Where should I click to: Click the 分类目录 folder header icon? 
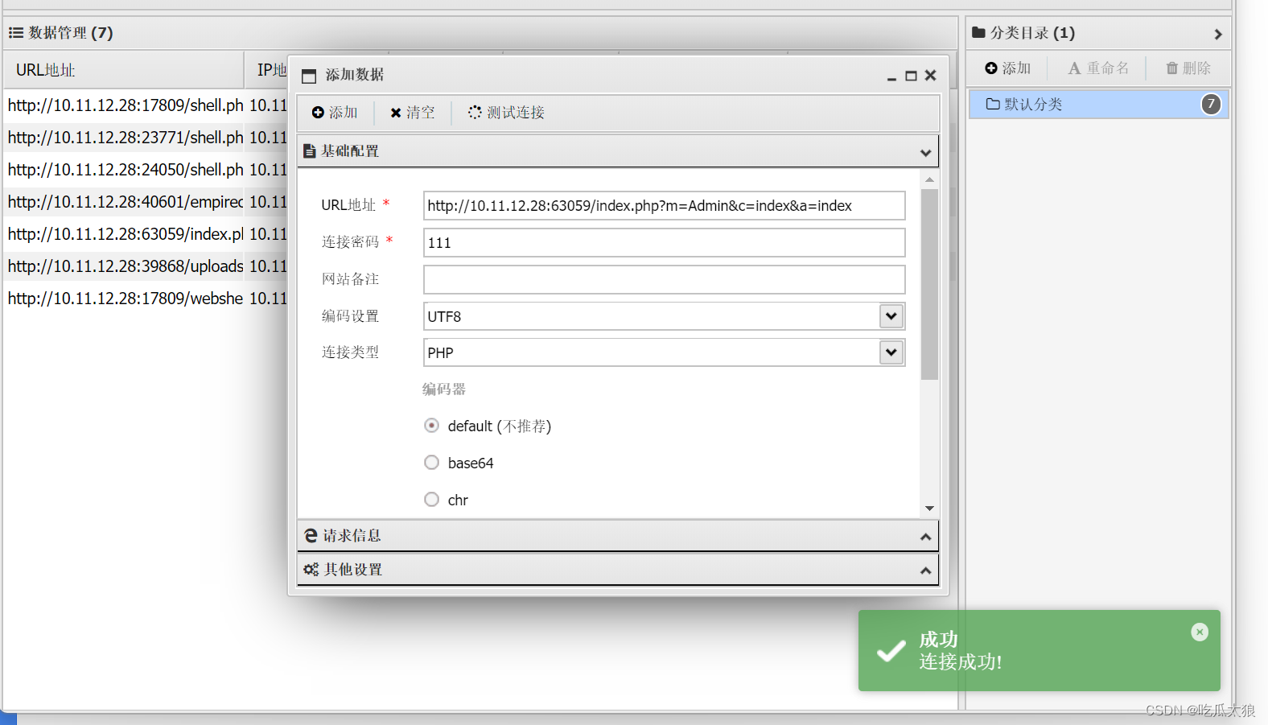(978, 33)
